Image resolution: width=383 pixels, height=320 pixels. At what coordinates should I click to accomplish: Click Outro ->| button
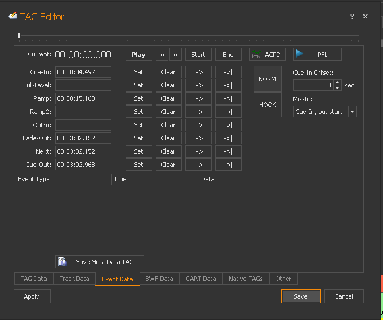tap(229, 125)
